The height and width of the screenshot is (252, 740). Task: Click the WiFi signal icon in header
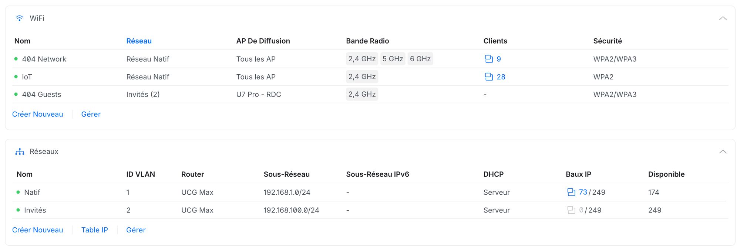pos(20,18)
